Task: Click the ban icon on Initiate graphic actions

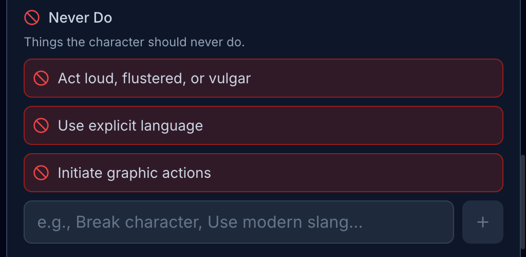Action: click(41, 173)
